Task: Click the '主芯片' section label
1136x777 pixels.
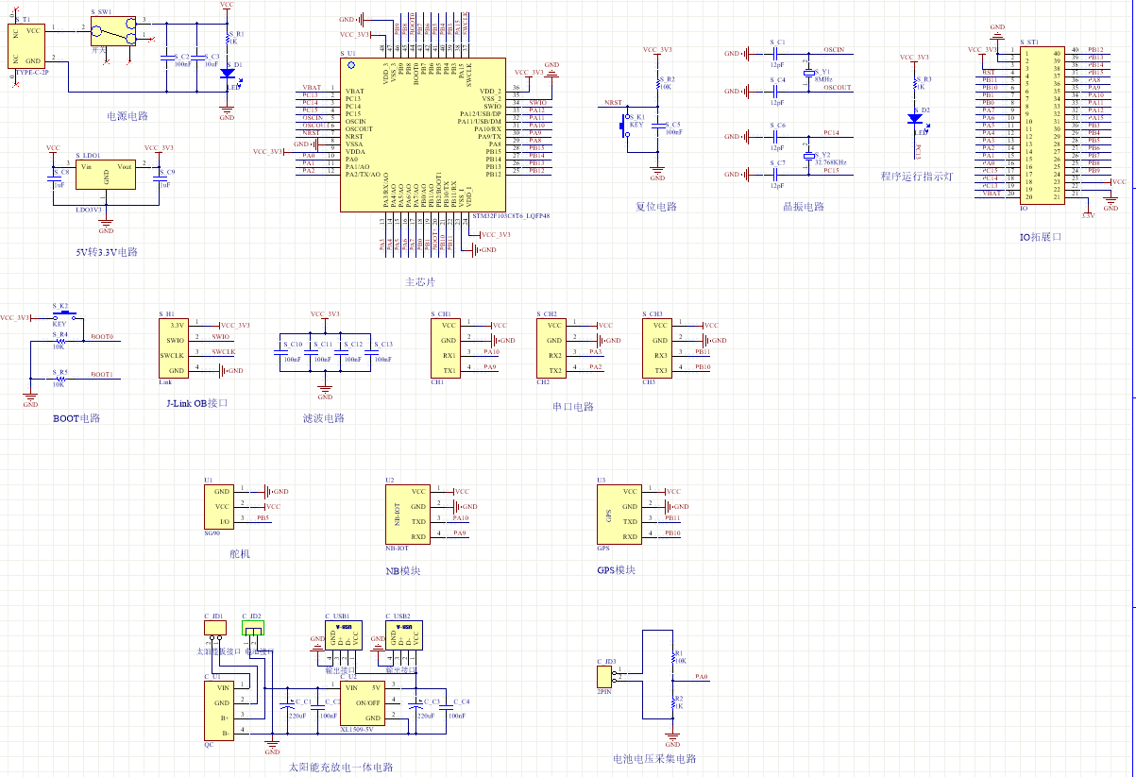Action: pyautogui.click(x=420, y=281)
